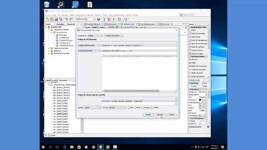This screenshot has height=150, width=267.
Task: Open the Componente jLabel6 dropdown
Action: [95, 36]
